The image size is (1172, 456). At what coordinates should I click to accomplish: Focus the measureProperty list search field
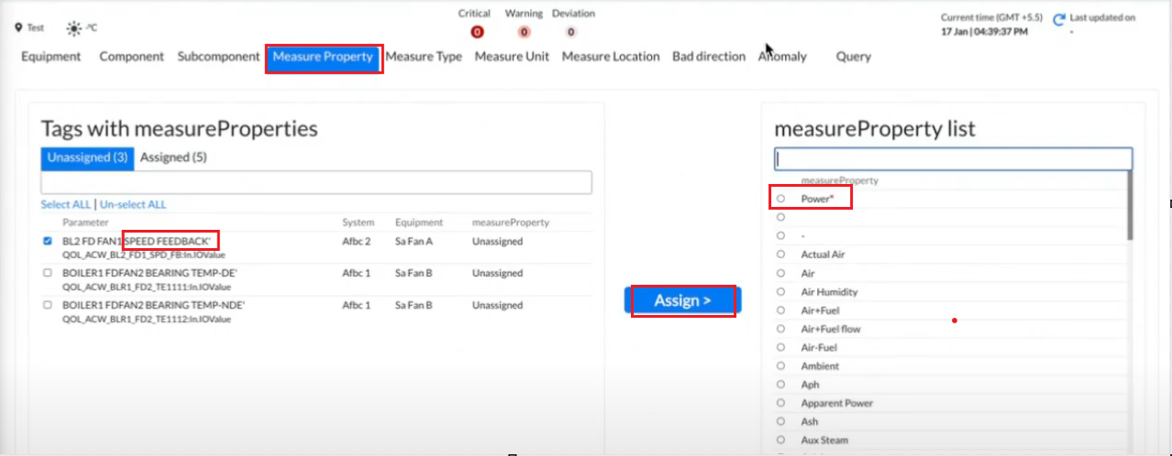click(952, 159)
